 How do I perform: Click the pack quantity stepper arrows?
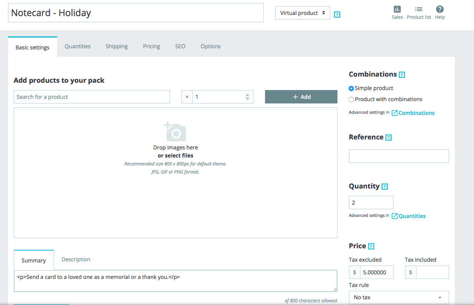pos(247,97)
